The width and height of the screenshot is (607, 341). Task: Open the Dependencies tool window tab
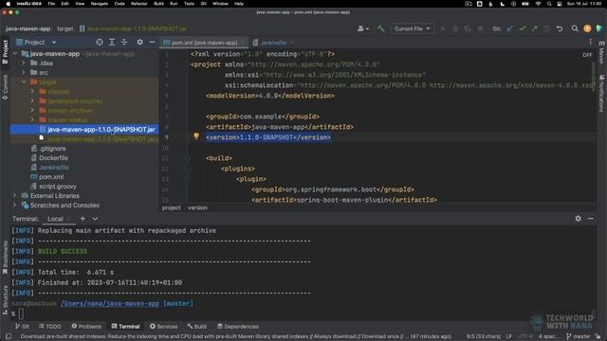tap(238, 326)
